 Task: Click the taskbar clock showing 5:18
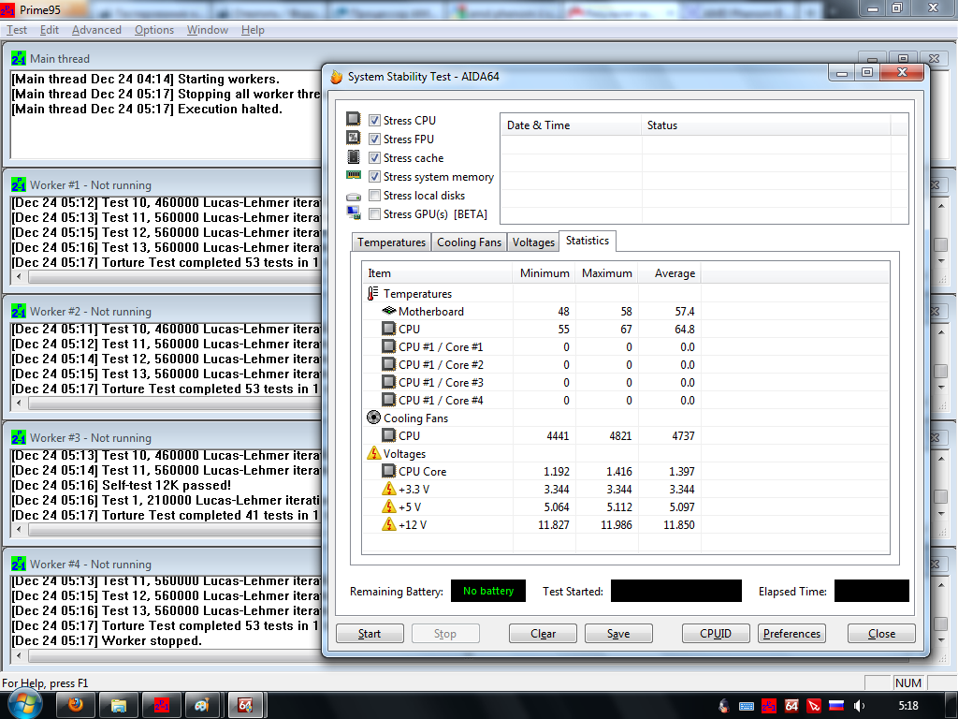[x=907, y=706]
